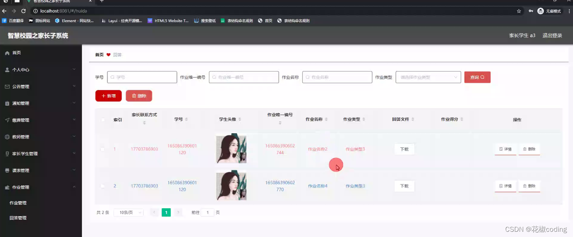Click the 前往 page number input field
The image size is (573, 237).
pyautogui.click(x=208, y=212)
